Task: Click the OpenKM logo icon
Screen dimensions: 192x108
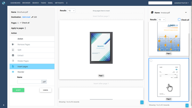Action: (x=3, y=3)
